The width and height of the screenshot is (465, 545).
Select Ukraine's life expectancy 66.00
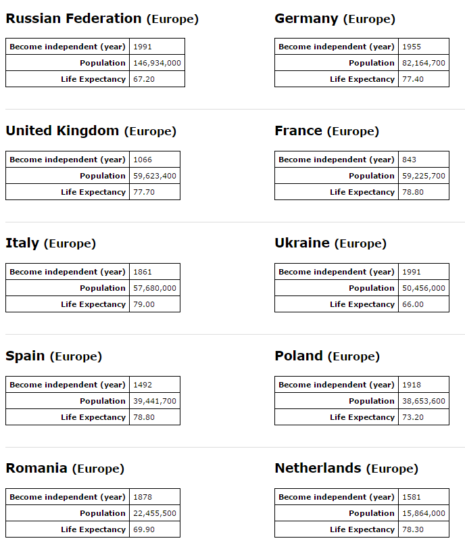pos(412,304)
